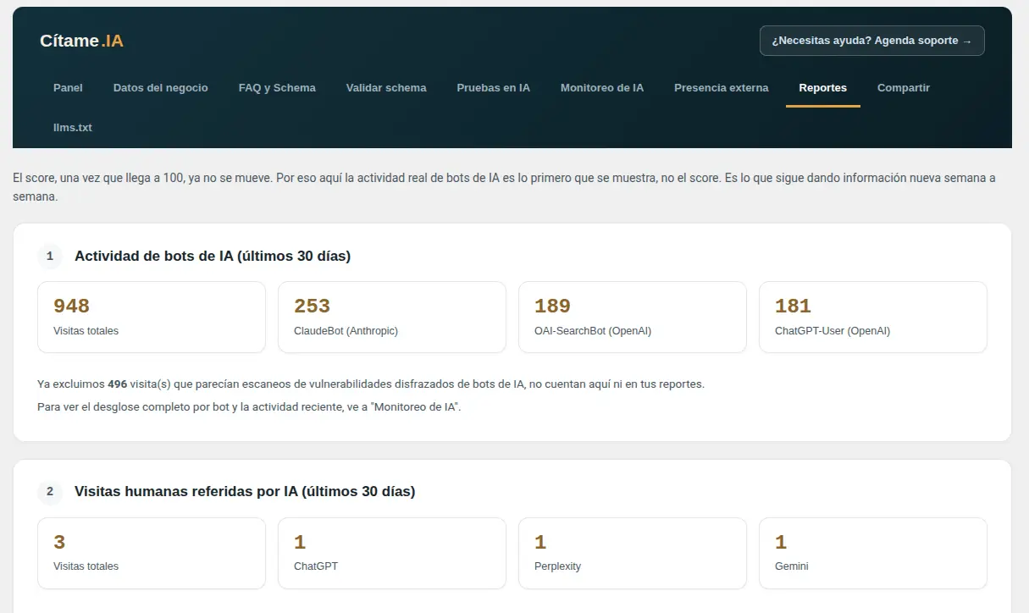Open Pruebas en IA tab
The height and width of the screenshot is (613, 1029).
coord(493,88)
